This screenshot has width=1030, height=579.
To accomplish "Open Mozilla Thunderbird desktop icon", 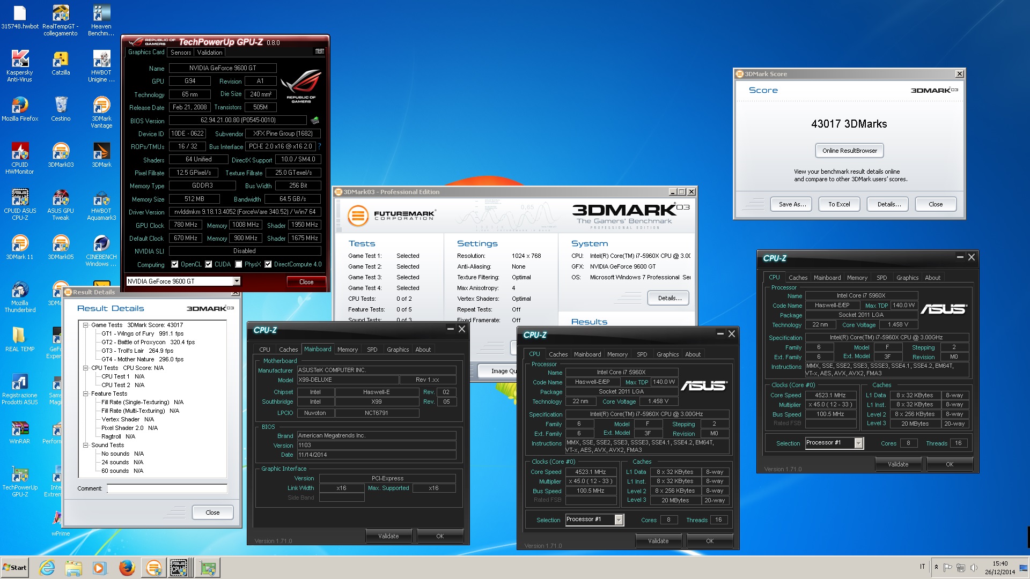I will click(x=20, y=297).
